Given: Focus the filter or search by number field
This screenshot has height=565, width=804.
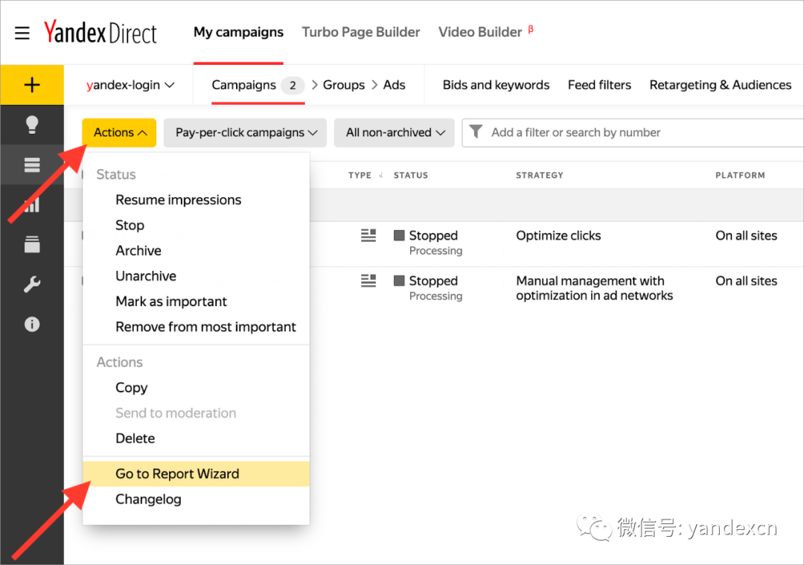Looking at the screenshot, I should tap(640, 133).
